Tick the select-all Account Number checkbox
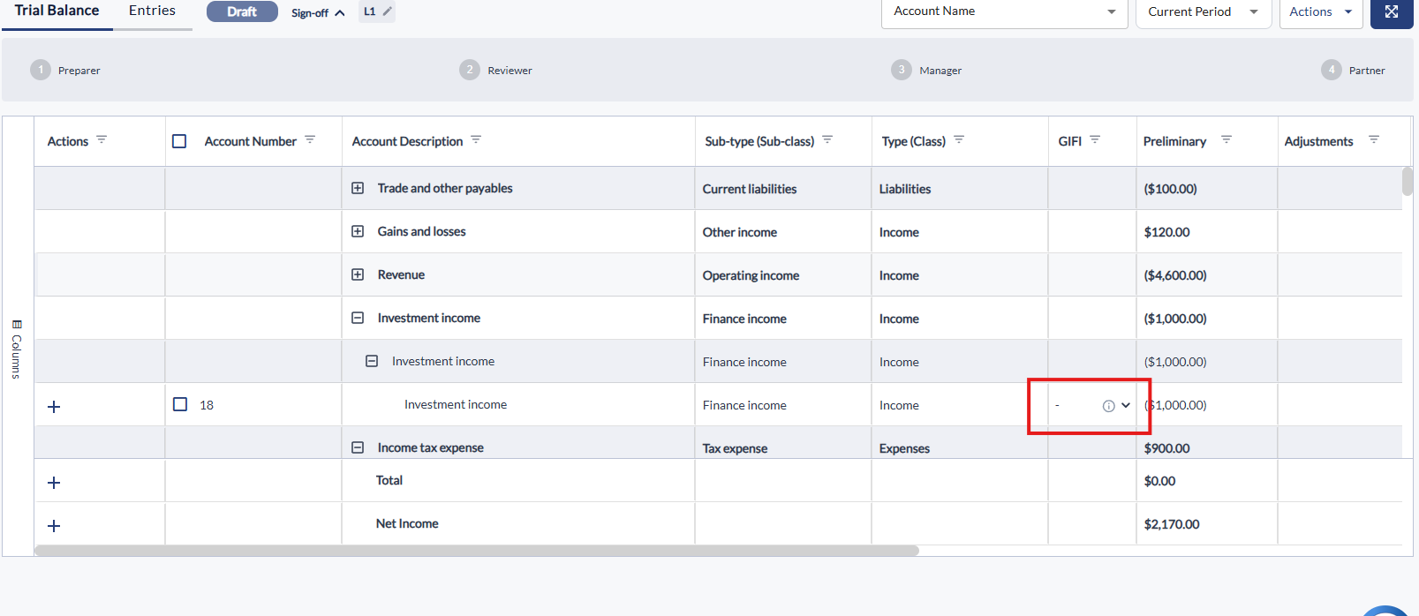Viewport: 1419px width, 616px height. (179, 141)
